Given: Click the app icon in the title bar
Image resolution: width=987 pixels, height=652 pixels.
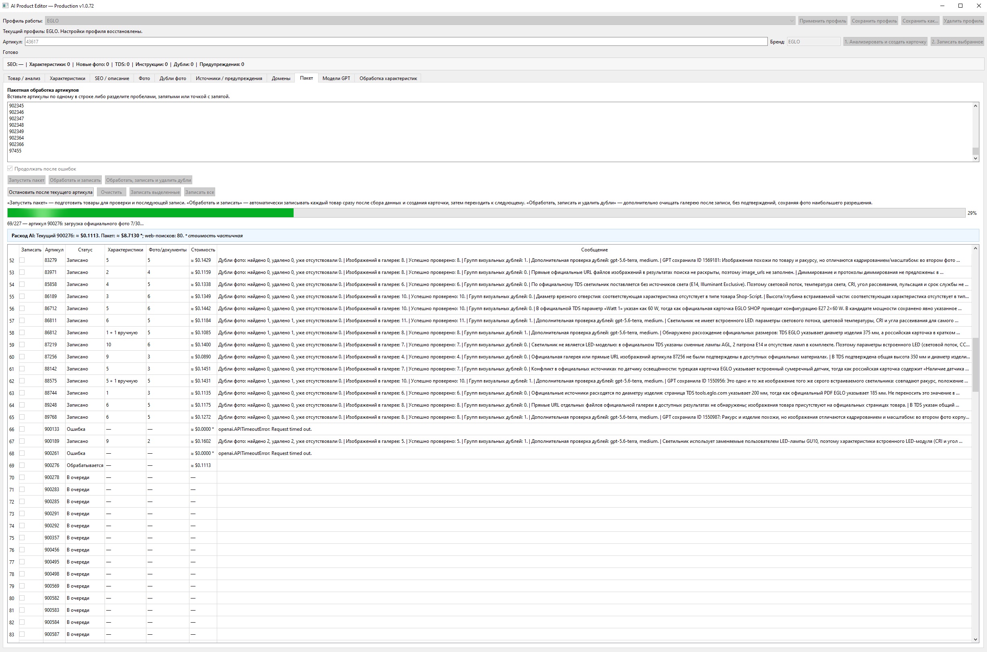Looking at the screenshot, I should [5, 6].
